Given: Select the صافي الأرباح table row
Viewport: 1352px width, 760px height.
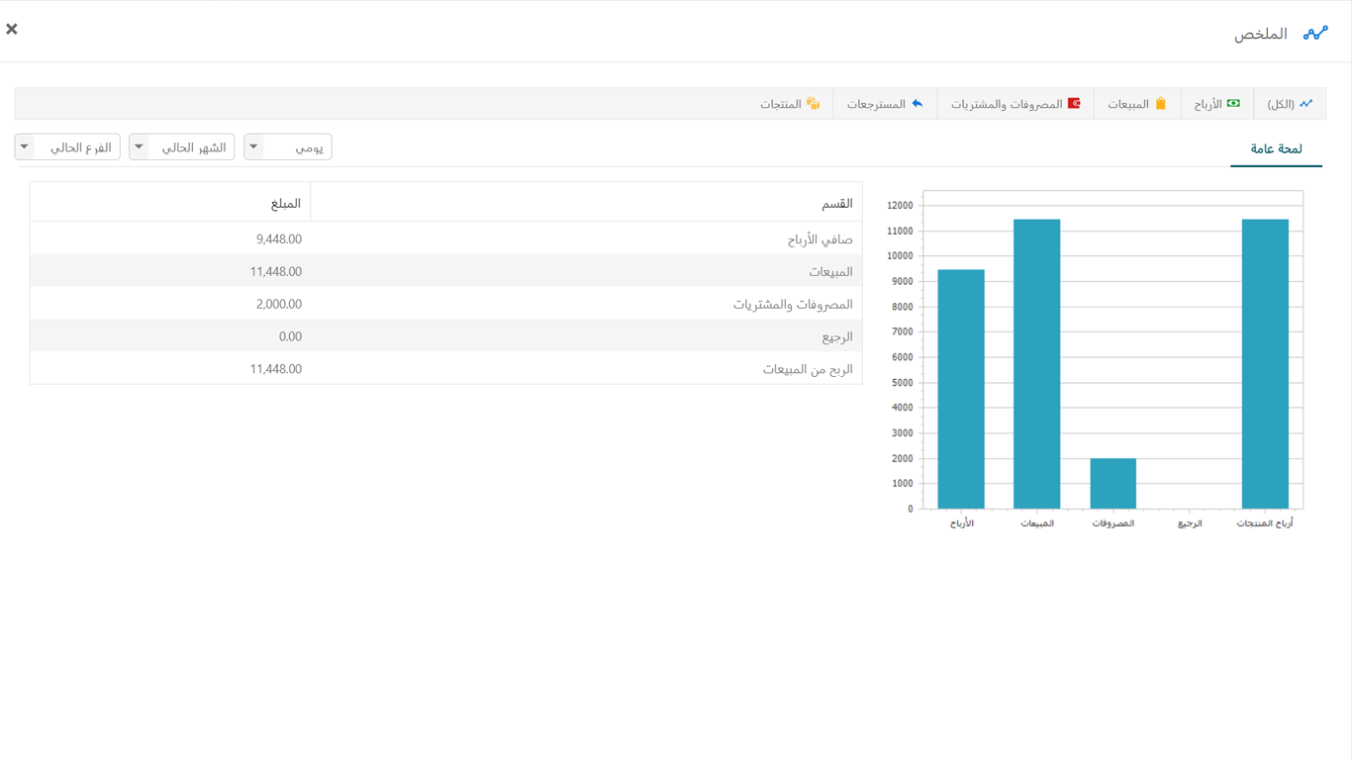Looking at the screenshot, I should 445,239.
